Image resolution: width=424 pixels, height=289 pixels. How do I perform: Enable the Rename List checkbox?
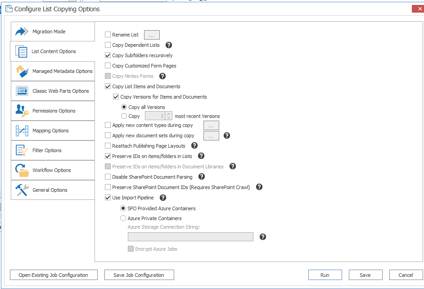[x=107, y=35]
